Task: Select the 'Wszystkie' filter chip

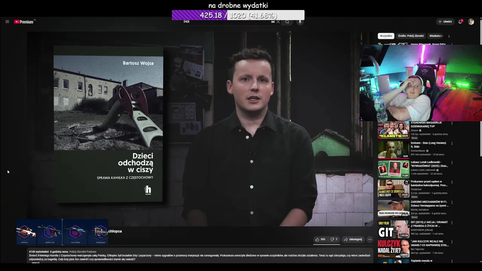Action: 386,36
